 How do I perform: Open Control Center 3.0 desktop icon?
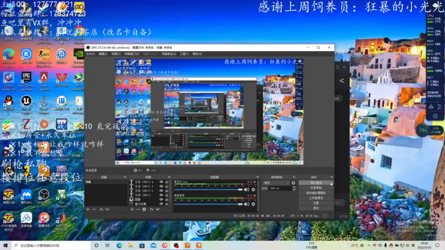coord(9,82)
